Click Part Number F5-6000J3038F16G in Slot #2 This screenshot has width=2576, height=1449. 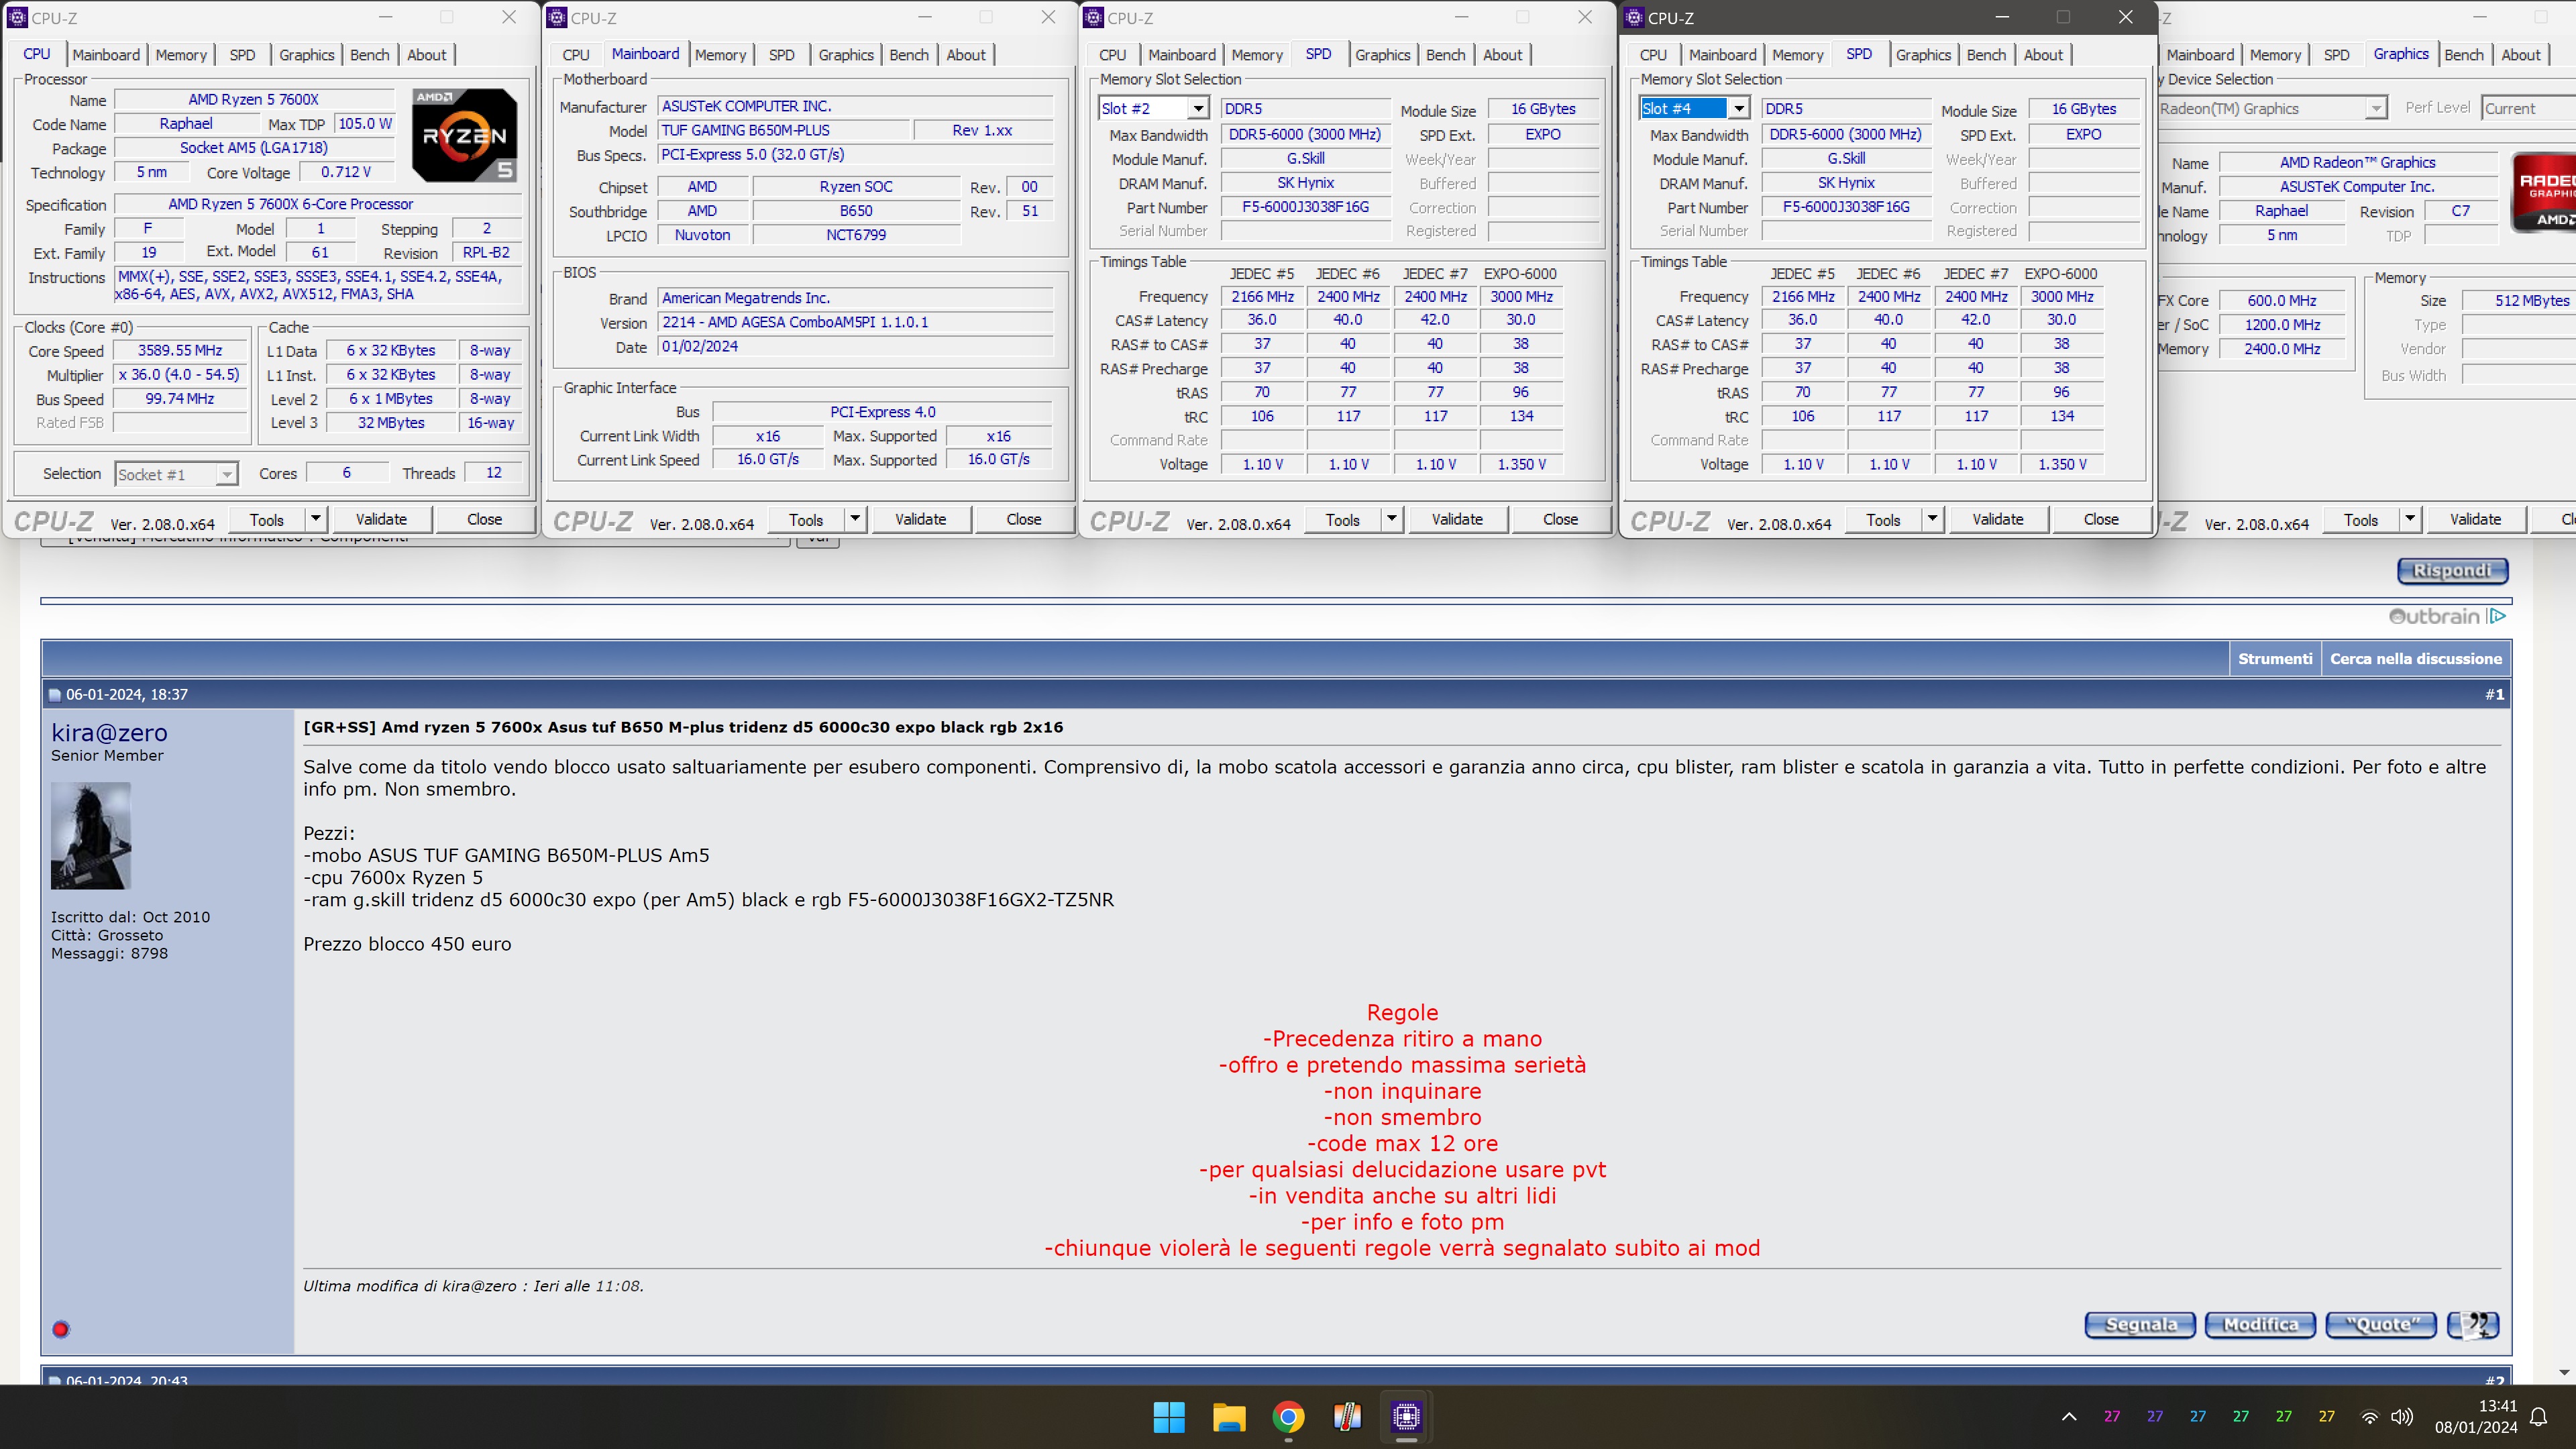1305,207
